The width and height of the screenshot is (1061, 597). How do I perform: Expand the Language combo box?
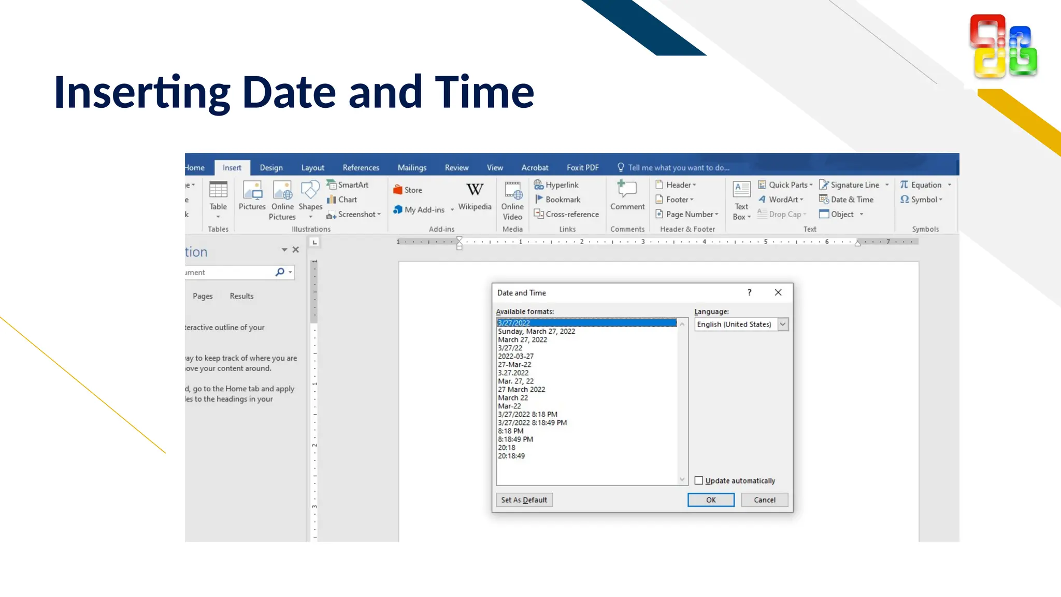[783, 324]
